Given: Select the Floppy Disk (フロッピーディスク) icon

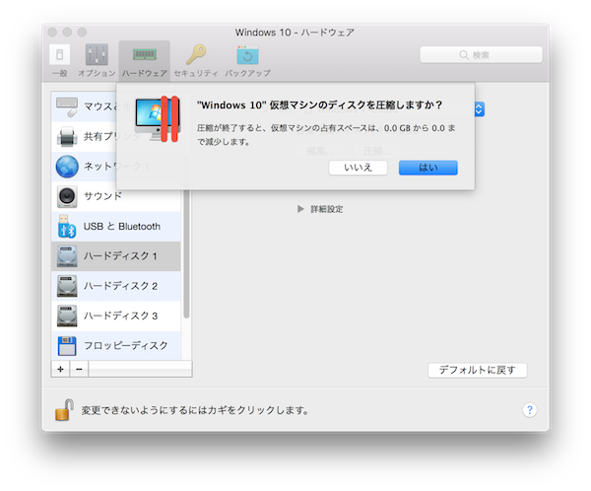Looking at the screenshot, I should click(67, 345).
